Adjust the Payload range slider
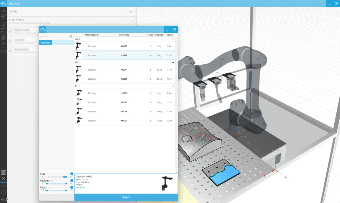 pyautogui.click(x=56, y=184)
